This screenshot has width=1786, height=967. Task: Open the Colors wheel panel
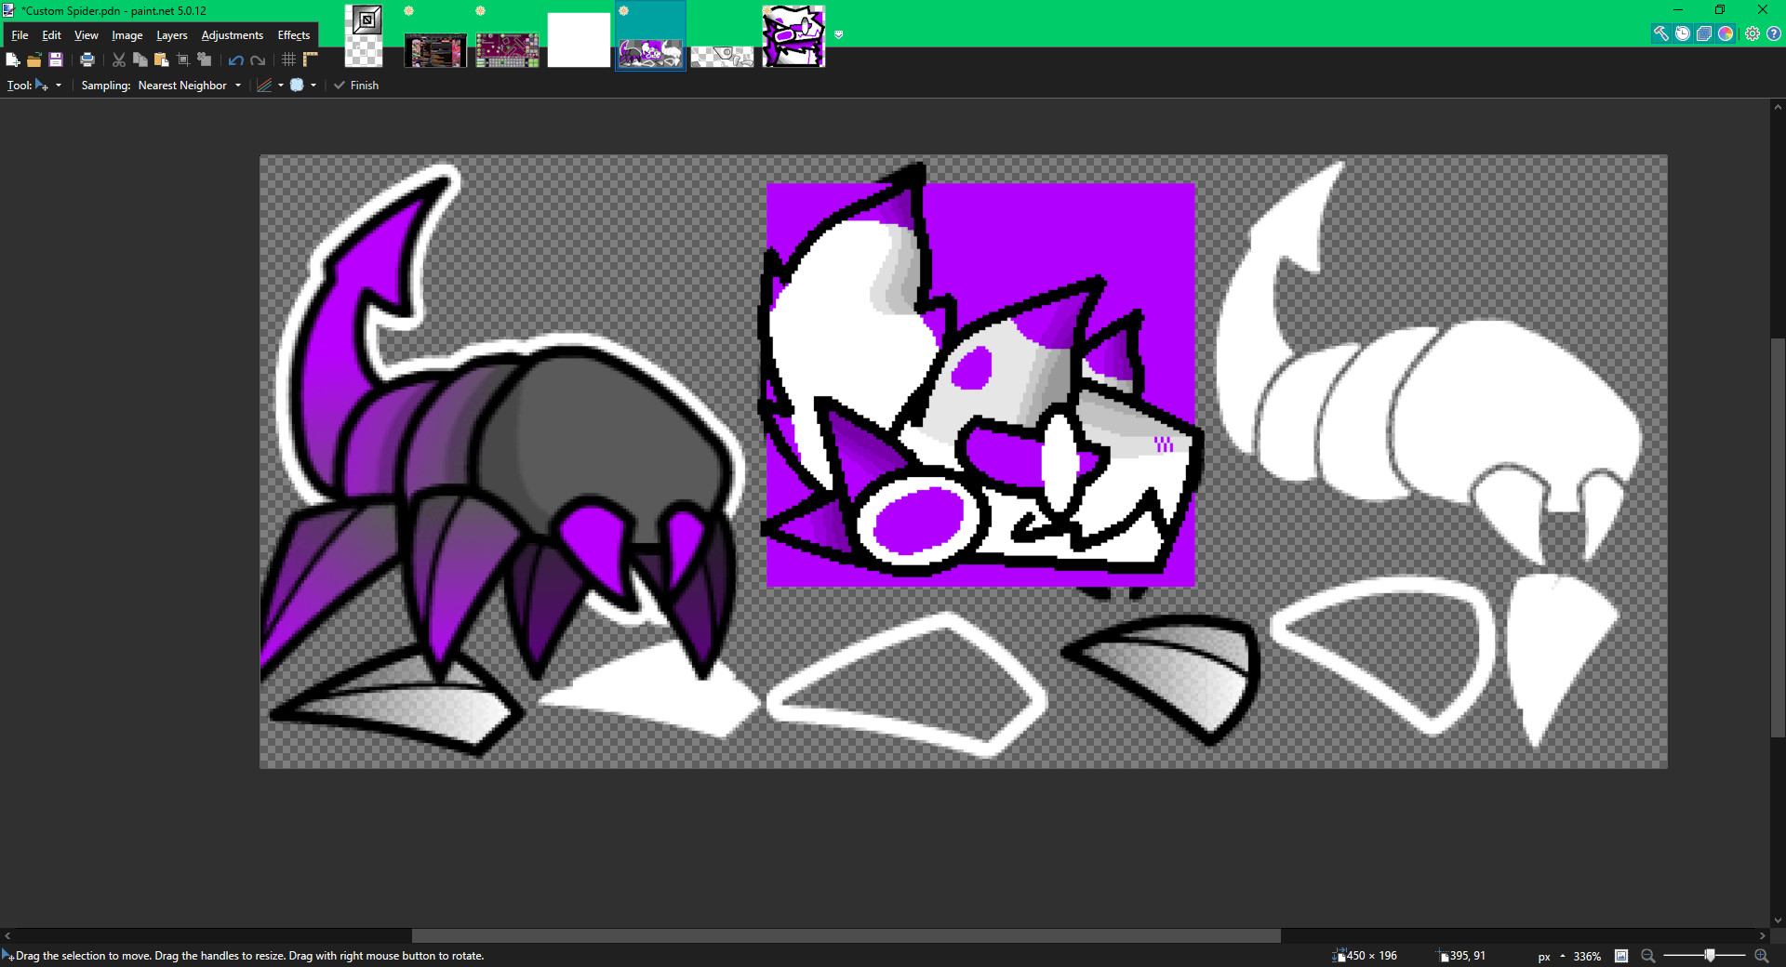click(x=1726, y=33)
